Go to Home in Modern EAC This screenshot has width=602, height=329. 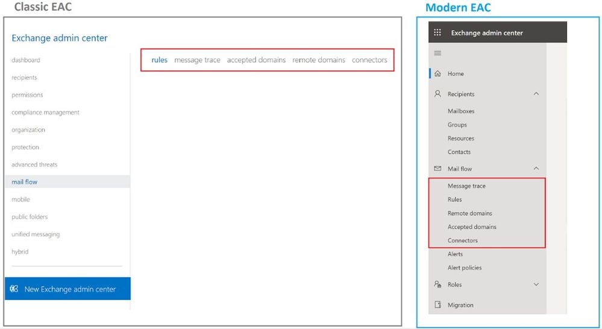click(x=456, y=74)
